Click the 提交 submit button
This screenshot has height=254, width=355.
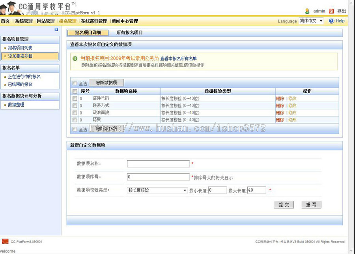284,205
